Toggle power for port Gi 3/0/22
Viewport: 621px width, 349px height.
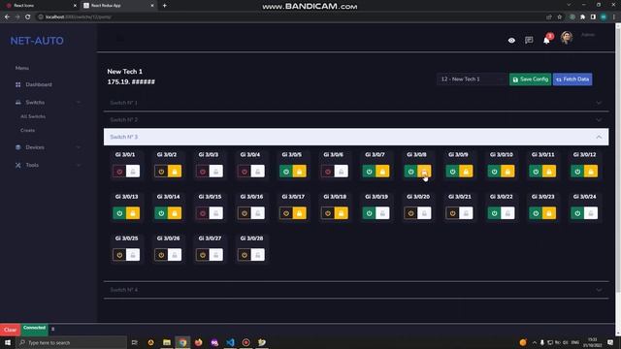(x=494, y=213)
